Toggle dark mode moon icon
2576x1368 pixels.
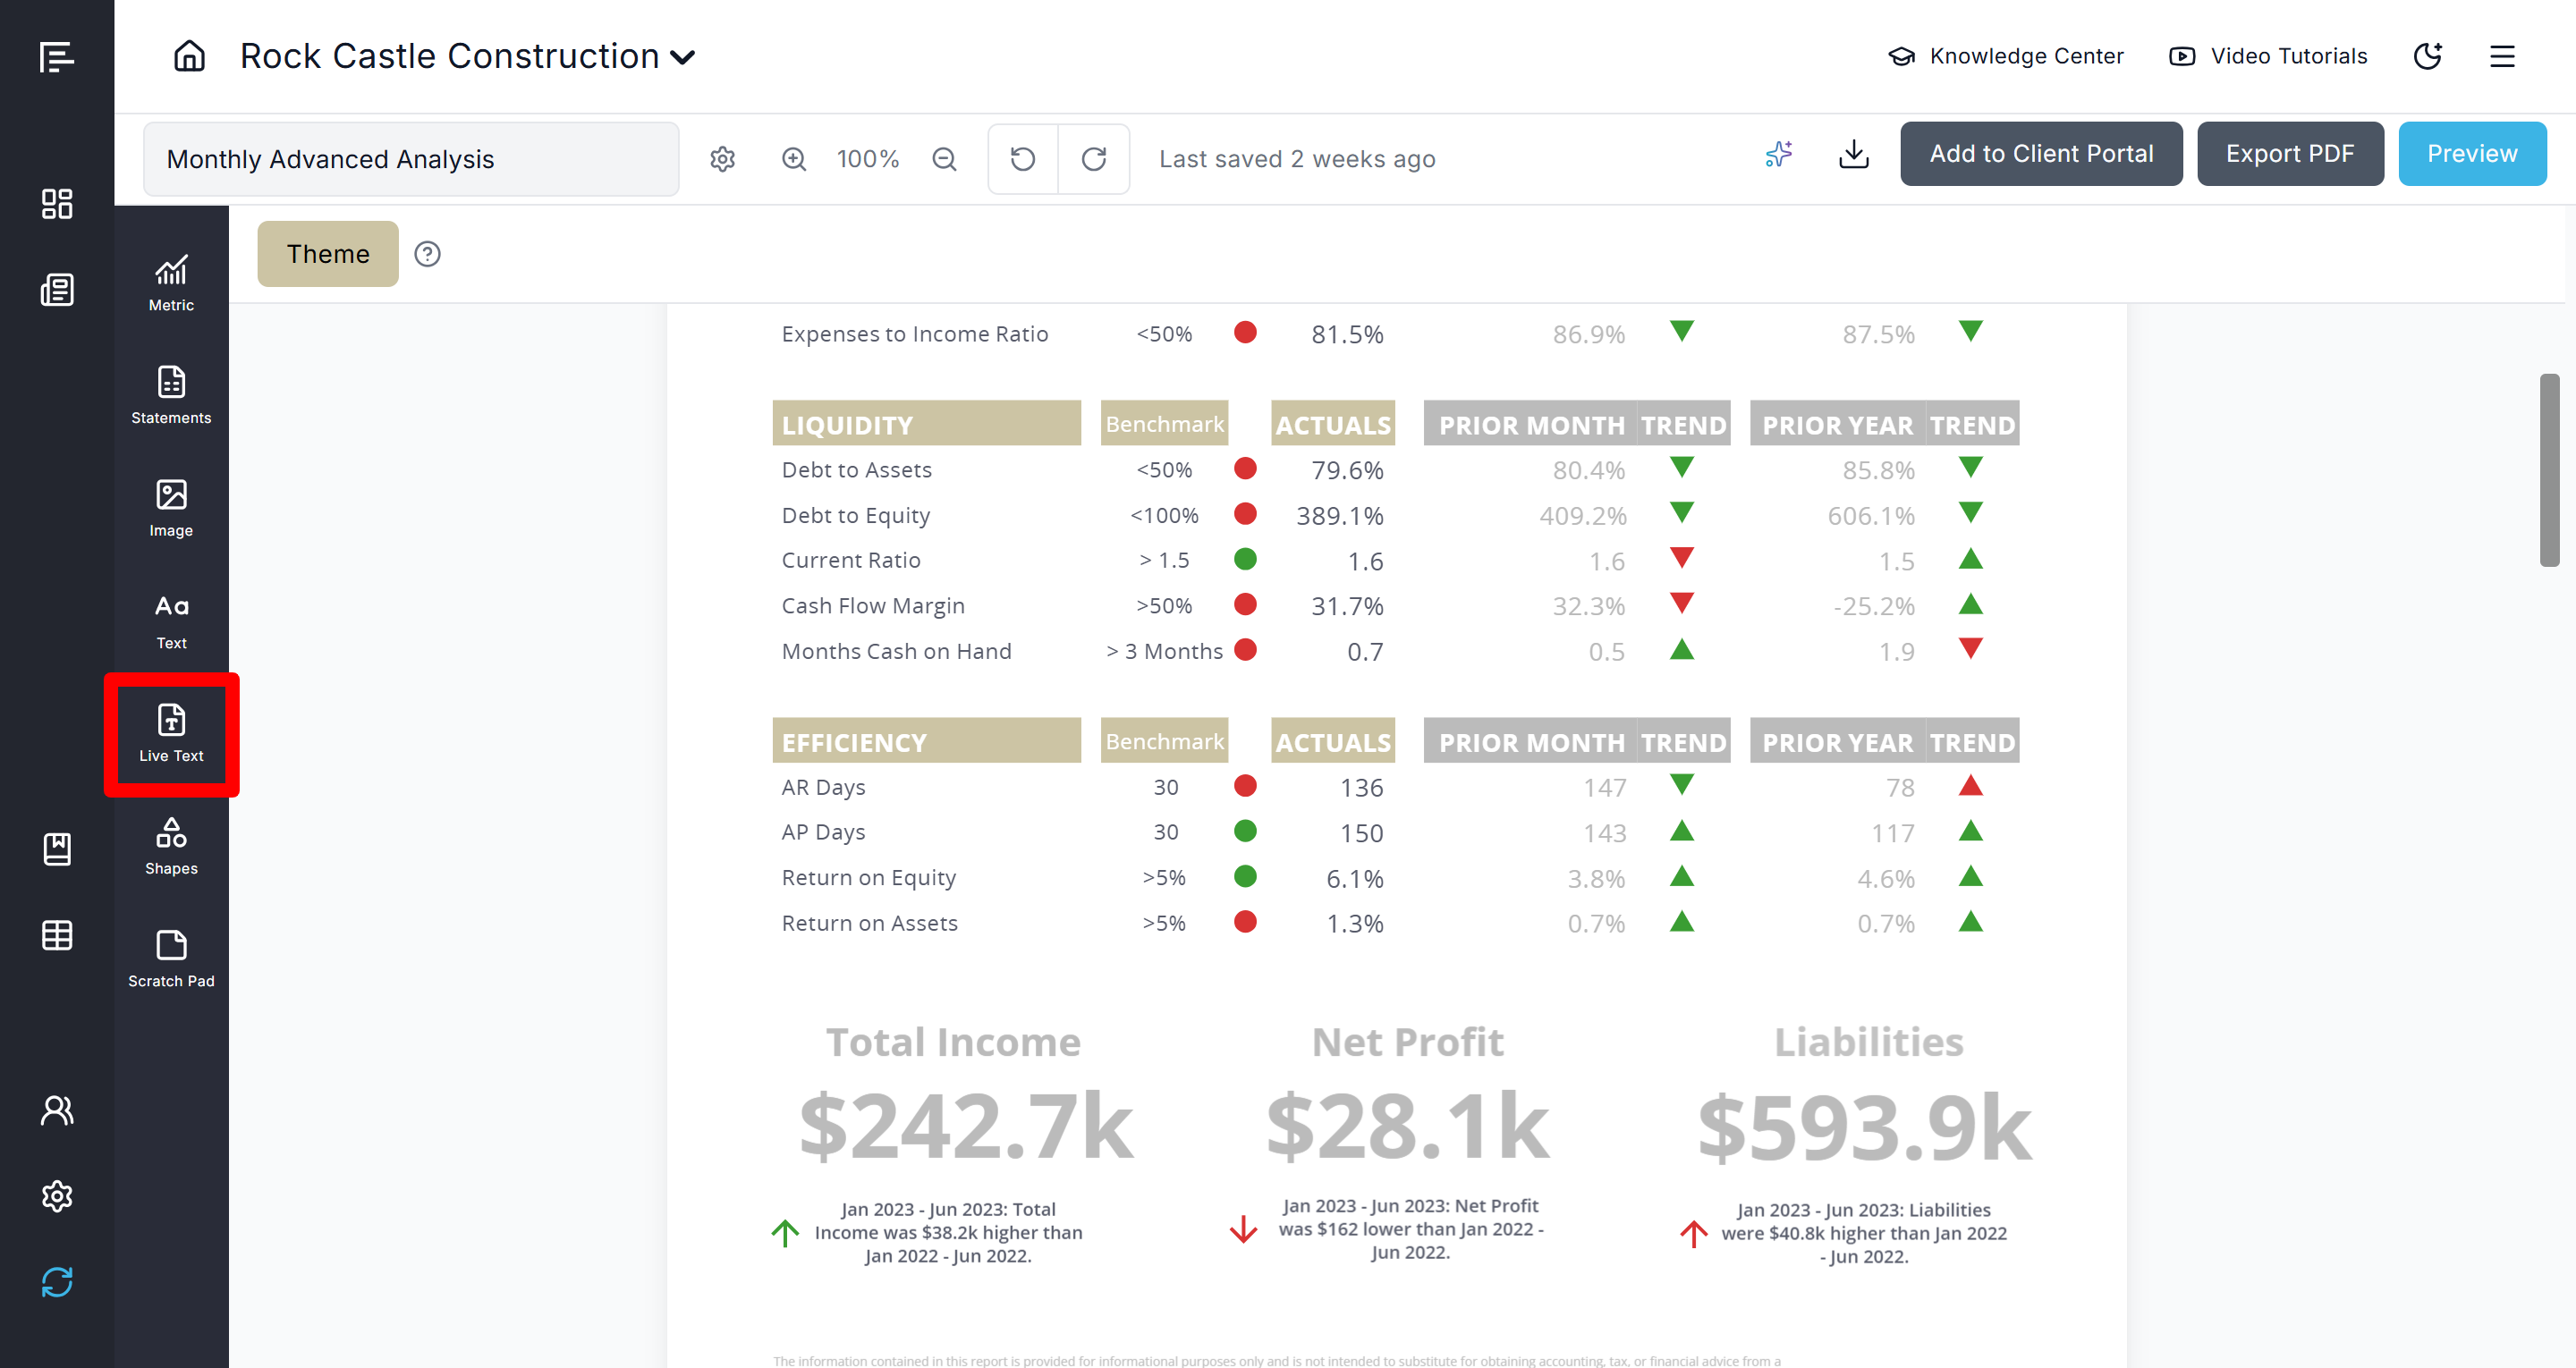(2427, 56)
